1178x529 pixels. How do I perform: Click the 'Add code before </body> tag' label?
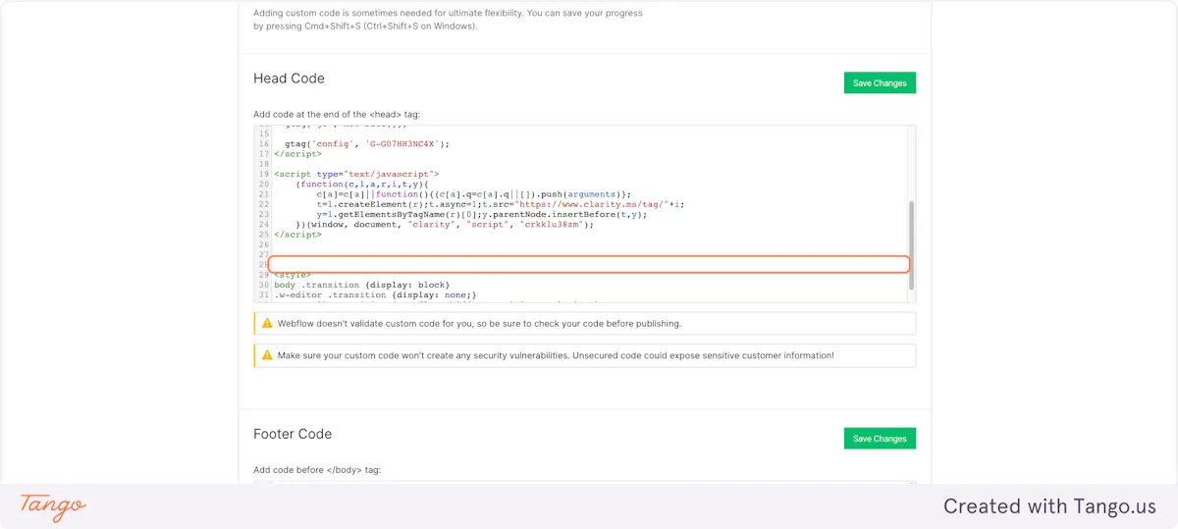coord(317,470)
